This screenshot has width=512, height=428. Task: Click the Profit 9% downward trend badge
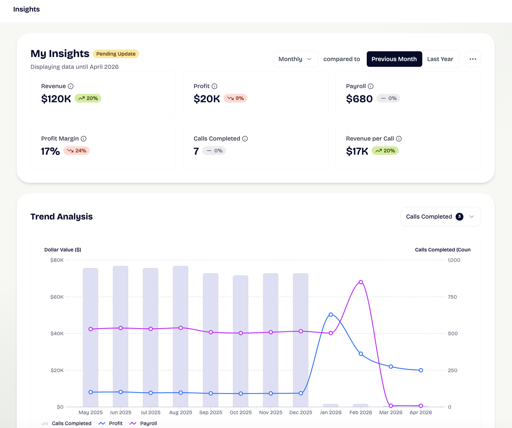click(236, 98)
